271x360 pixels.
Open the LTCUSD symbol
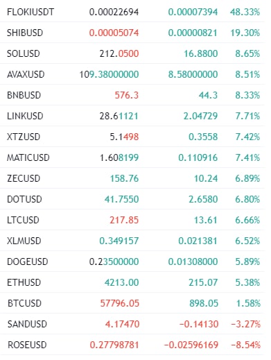(23, 220)
